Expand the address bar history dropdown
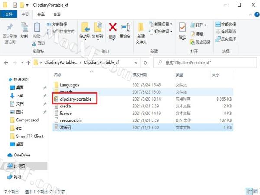The image size is (260, 195). coord(136,63)
